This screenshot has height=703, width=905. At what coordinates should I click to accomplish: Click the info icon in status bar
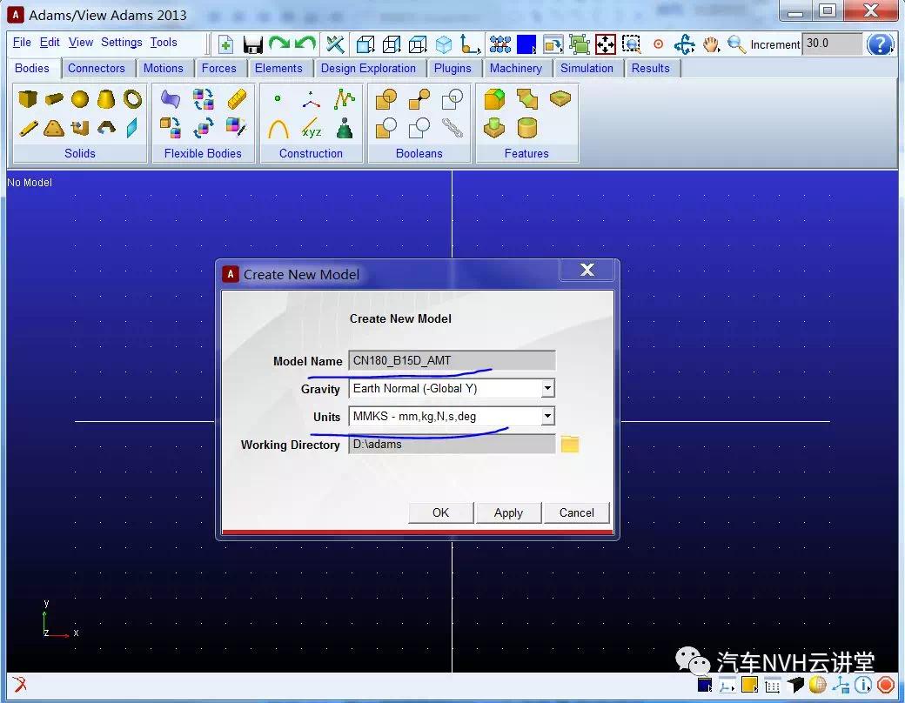coord(863,685)
